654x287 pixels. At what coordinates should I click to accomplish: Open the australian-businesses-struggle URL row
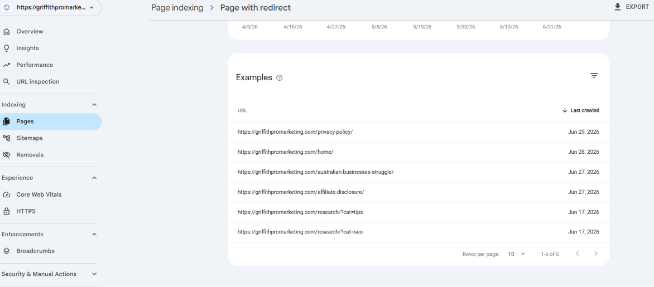[x=419, y=172]
